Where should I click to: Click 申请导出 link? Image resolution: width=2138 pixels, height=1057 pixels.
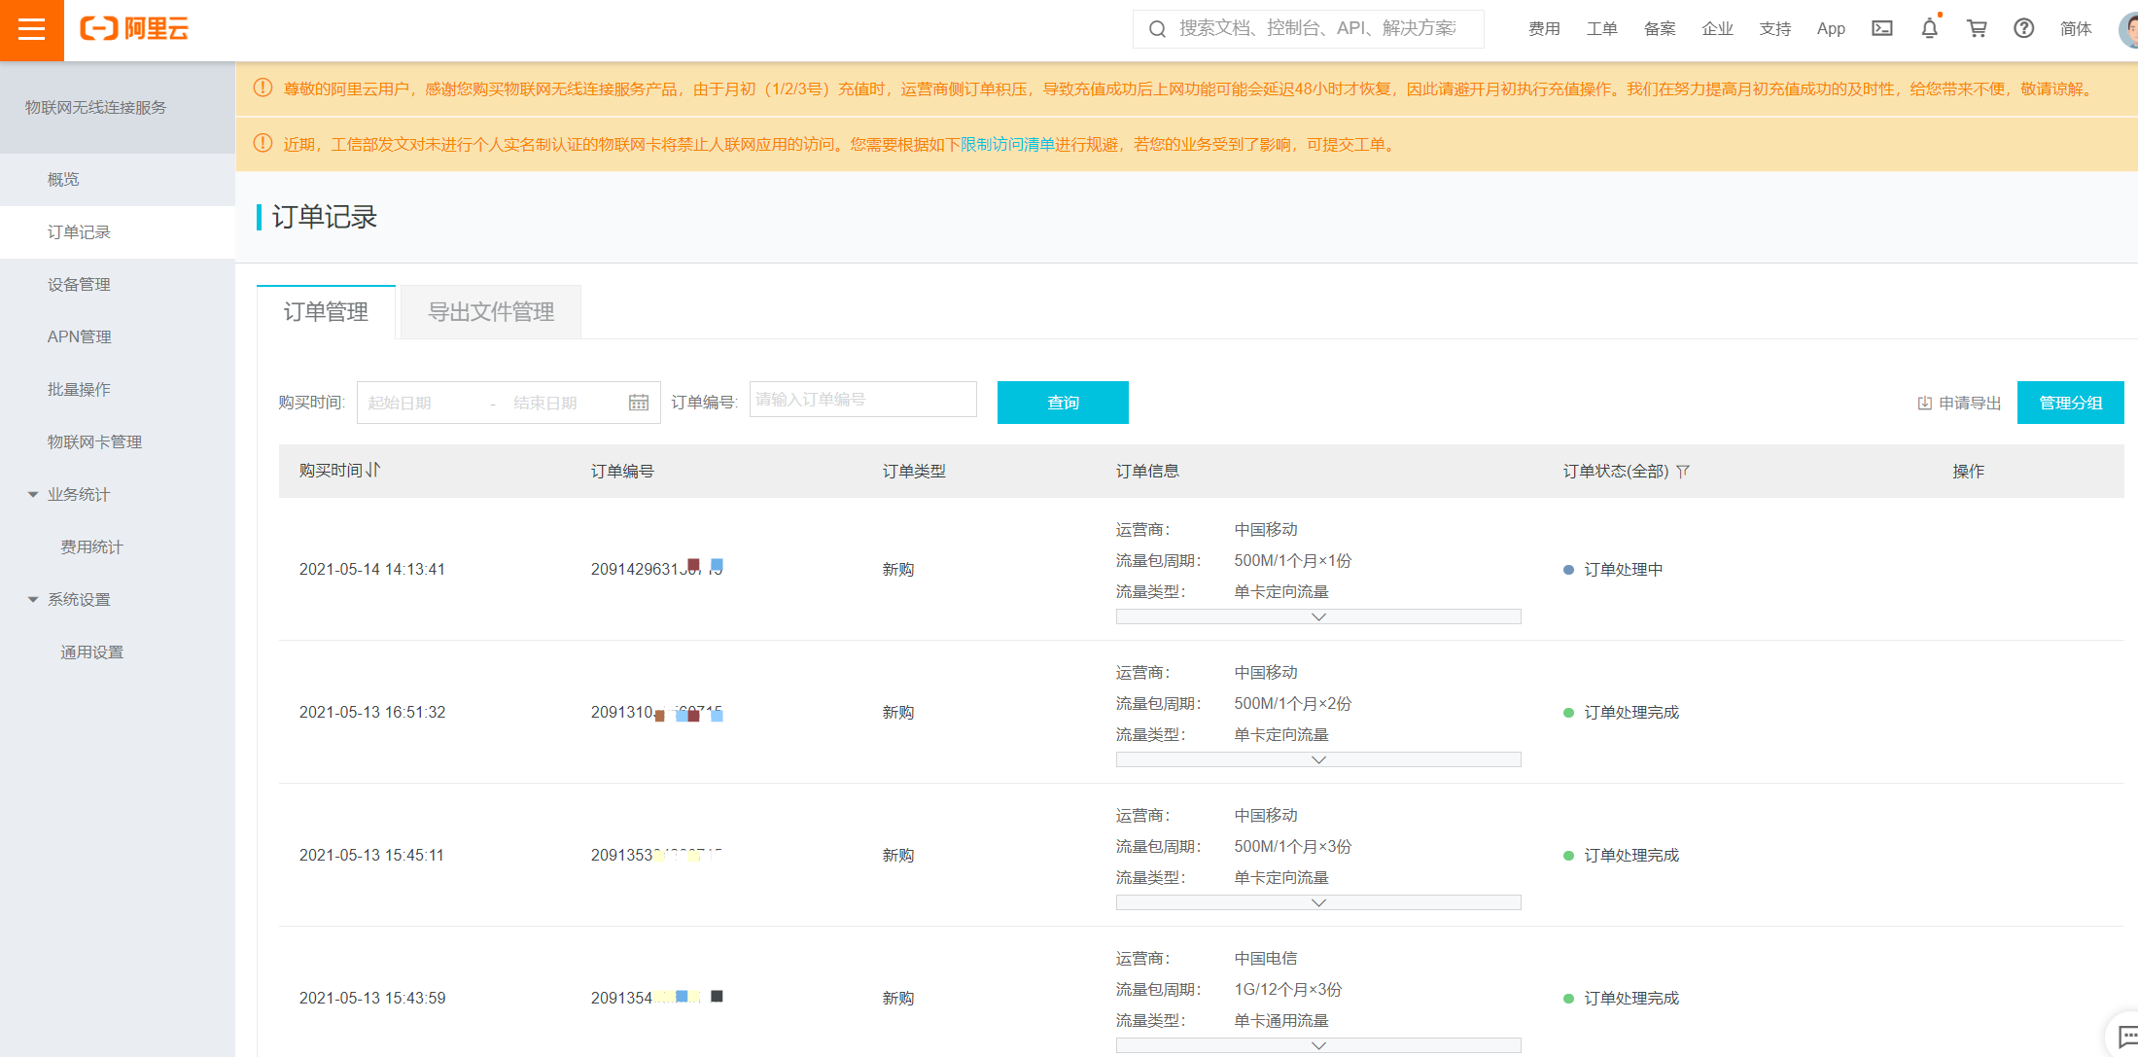click(1970, 403)
